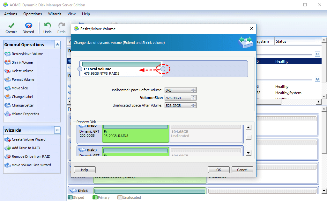The height and width of the screenshot is (201, 327).
Task: Close the Resize/Move Volume dialog
Action: click(x=251, y=29)
